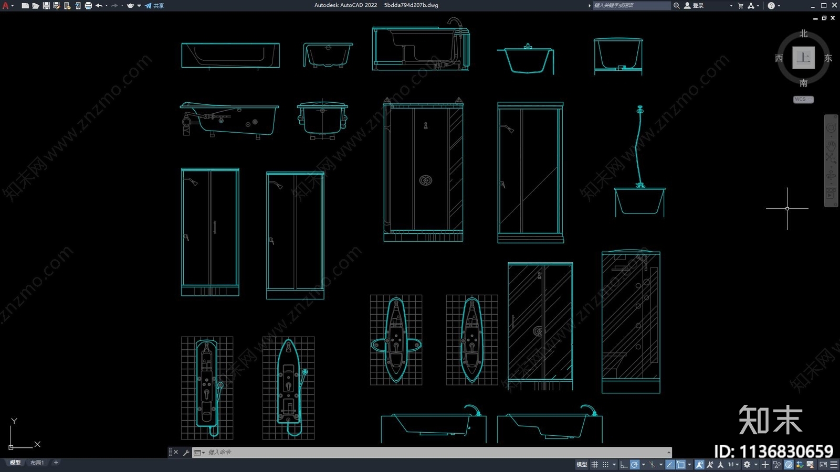Screen dimensions: 840x472
Task: Open status bar customization menu icon
Action: click(834, 465)
